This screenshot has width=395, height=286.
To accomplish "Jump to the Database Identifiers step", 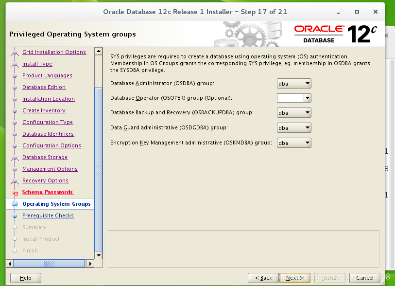I will [48, 134].
